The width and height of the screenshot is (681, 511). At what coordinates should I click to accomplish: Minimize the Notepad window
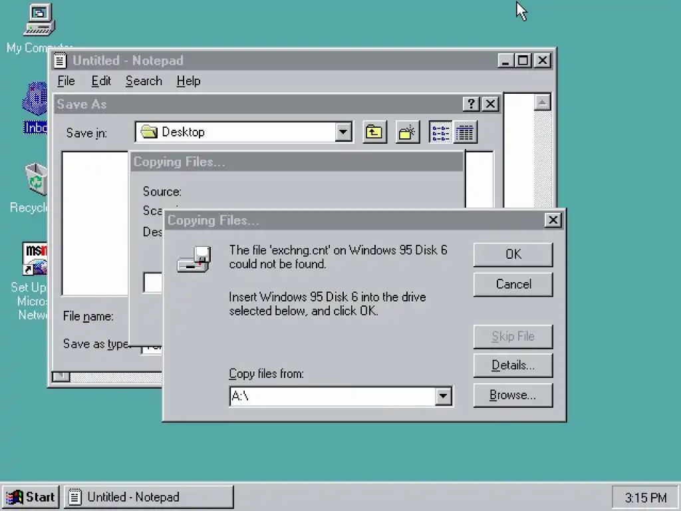[x=505, y=61]
